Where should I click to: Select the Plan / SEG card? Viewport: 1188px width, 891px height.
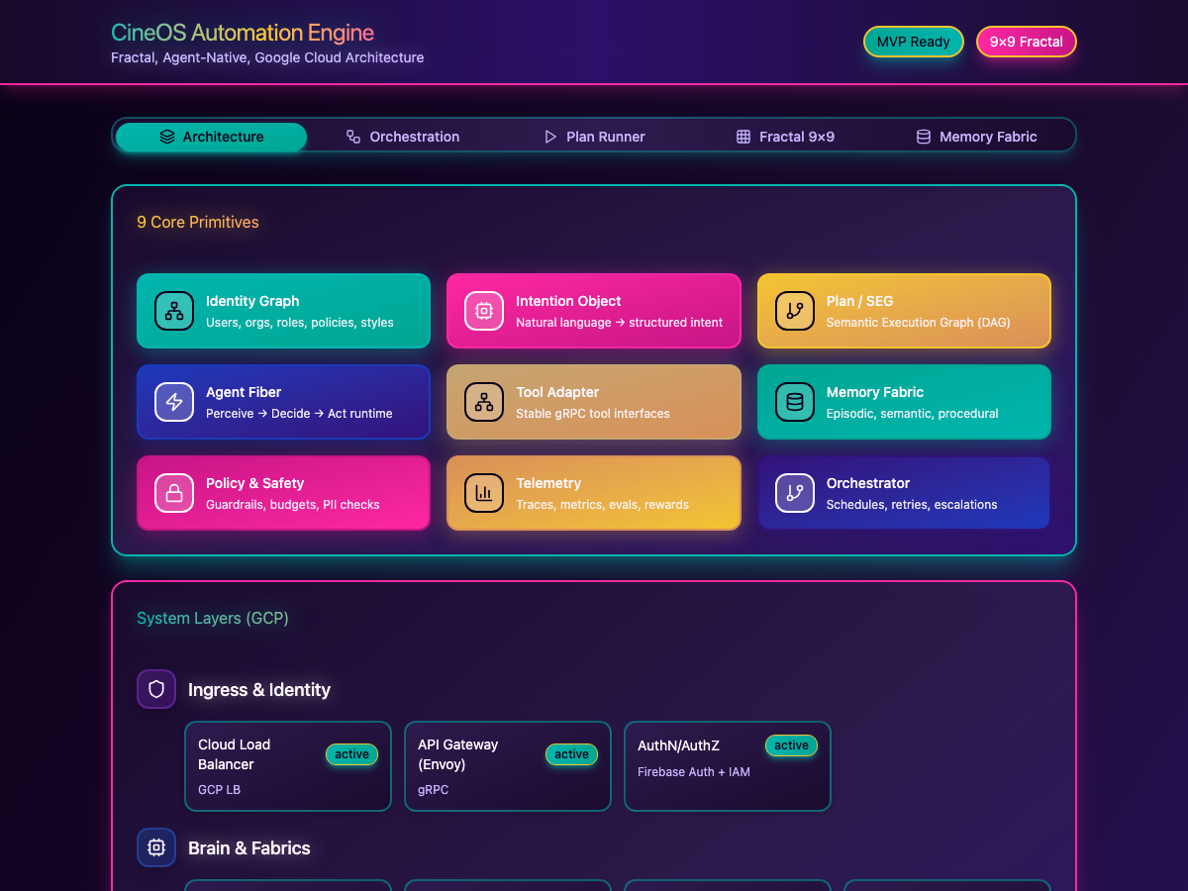(x=904, y=311)
